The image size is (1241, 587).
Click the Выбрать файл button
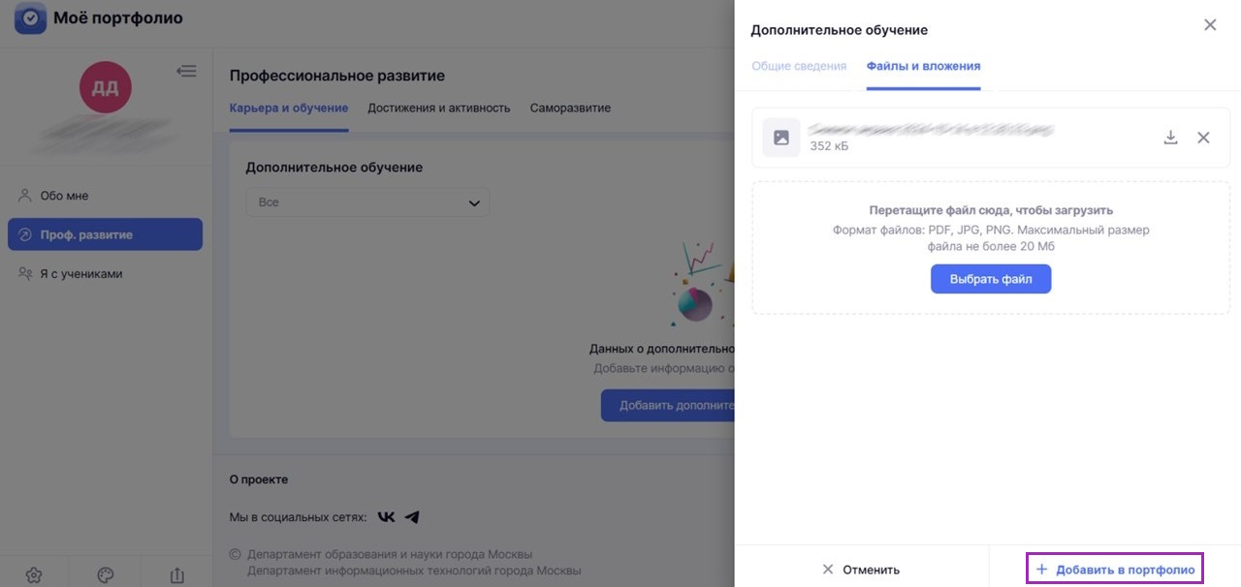(x=990, y=278)
